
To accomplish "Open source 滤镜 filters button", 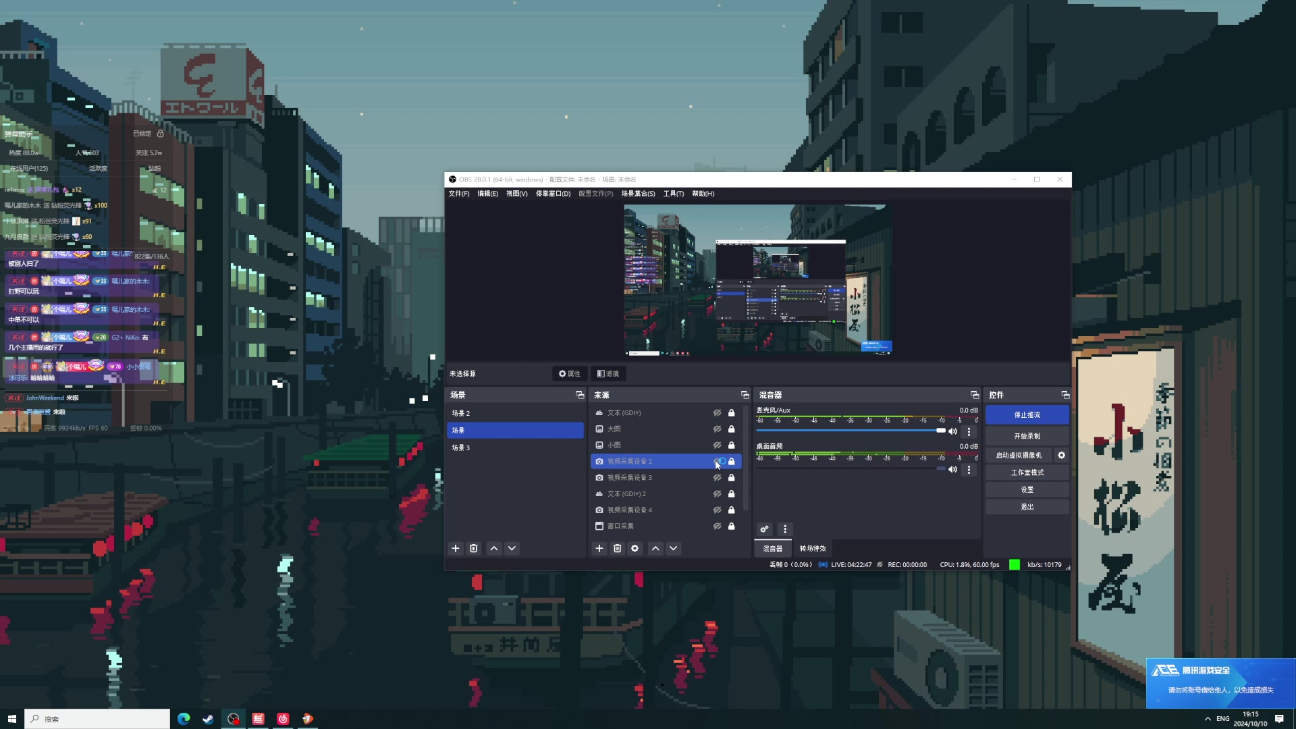I will (608, 373).
